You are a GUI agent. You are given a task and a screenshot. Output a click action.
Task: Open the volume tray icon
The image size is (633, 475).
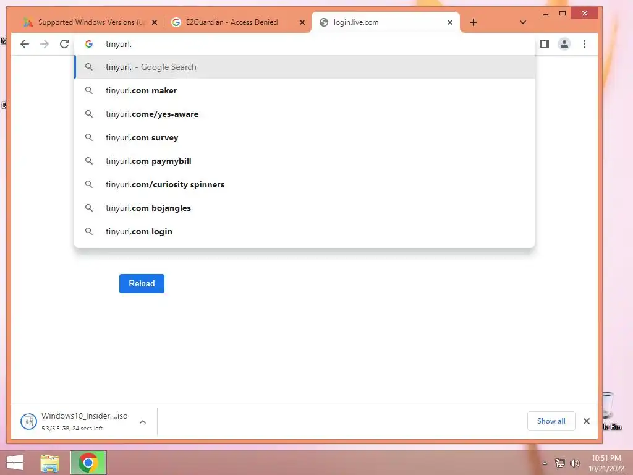click(575, 463)
